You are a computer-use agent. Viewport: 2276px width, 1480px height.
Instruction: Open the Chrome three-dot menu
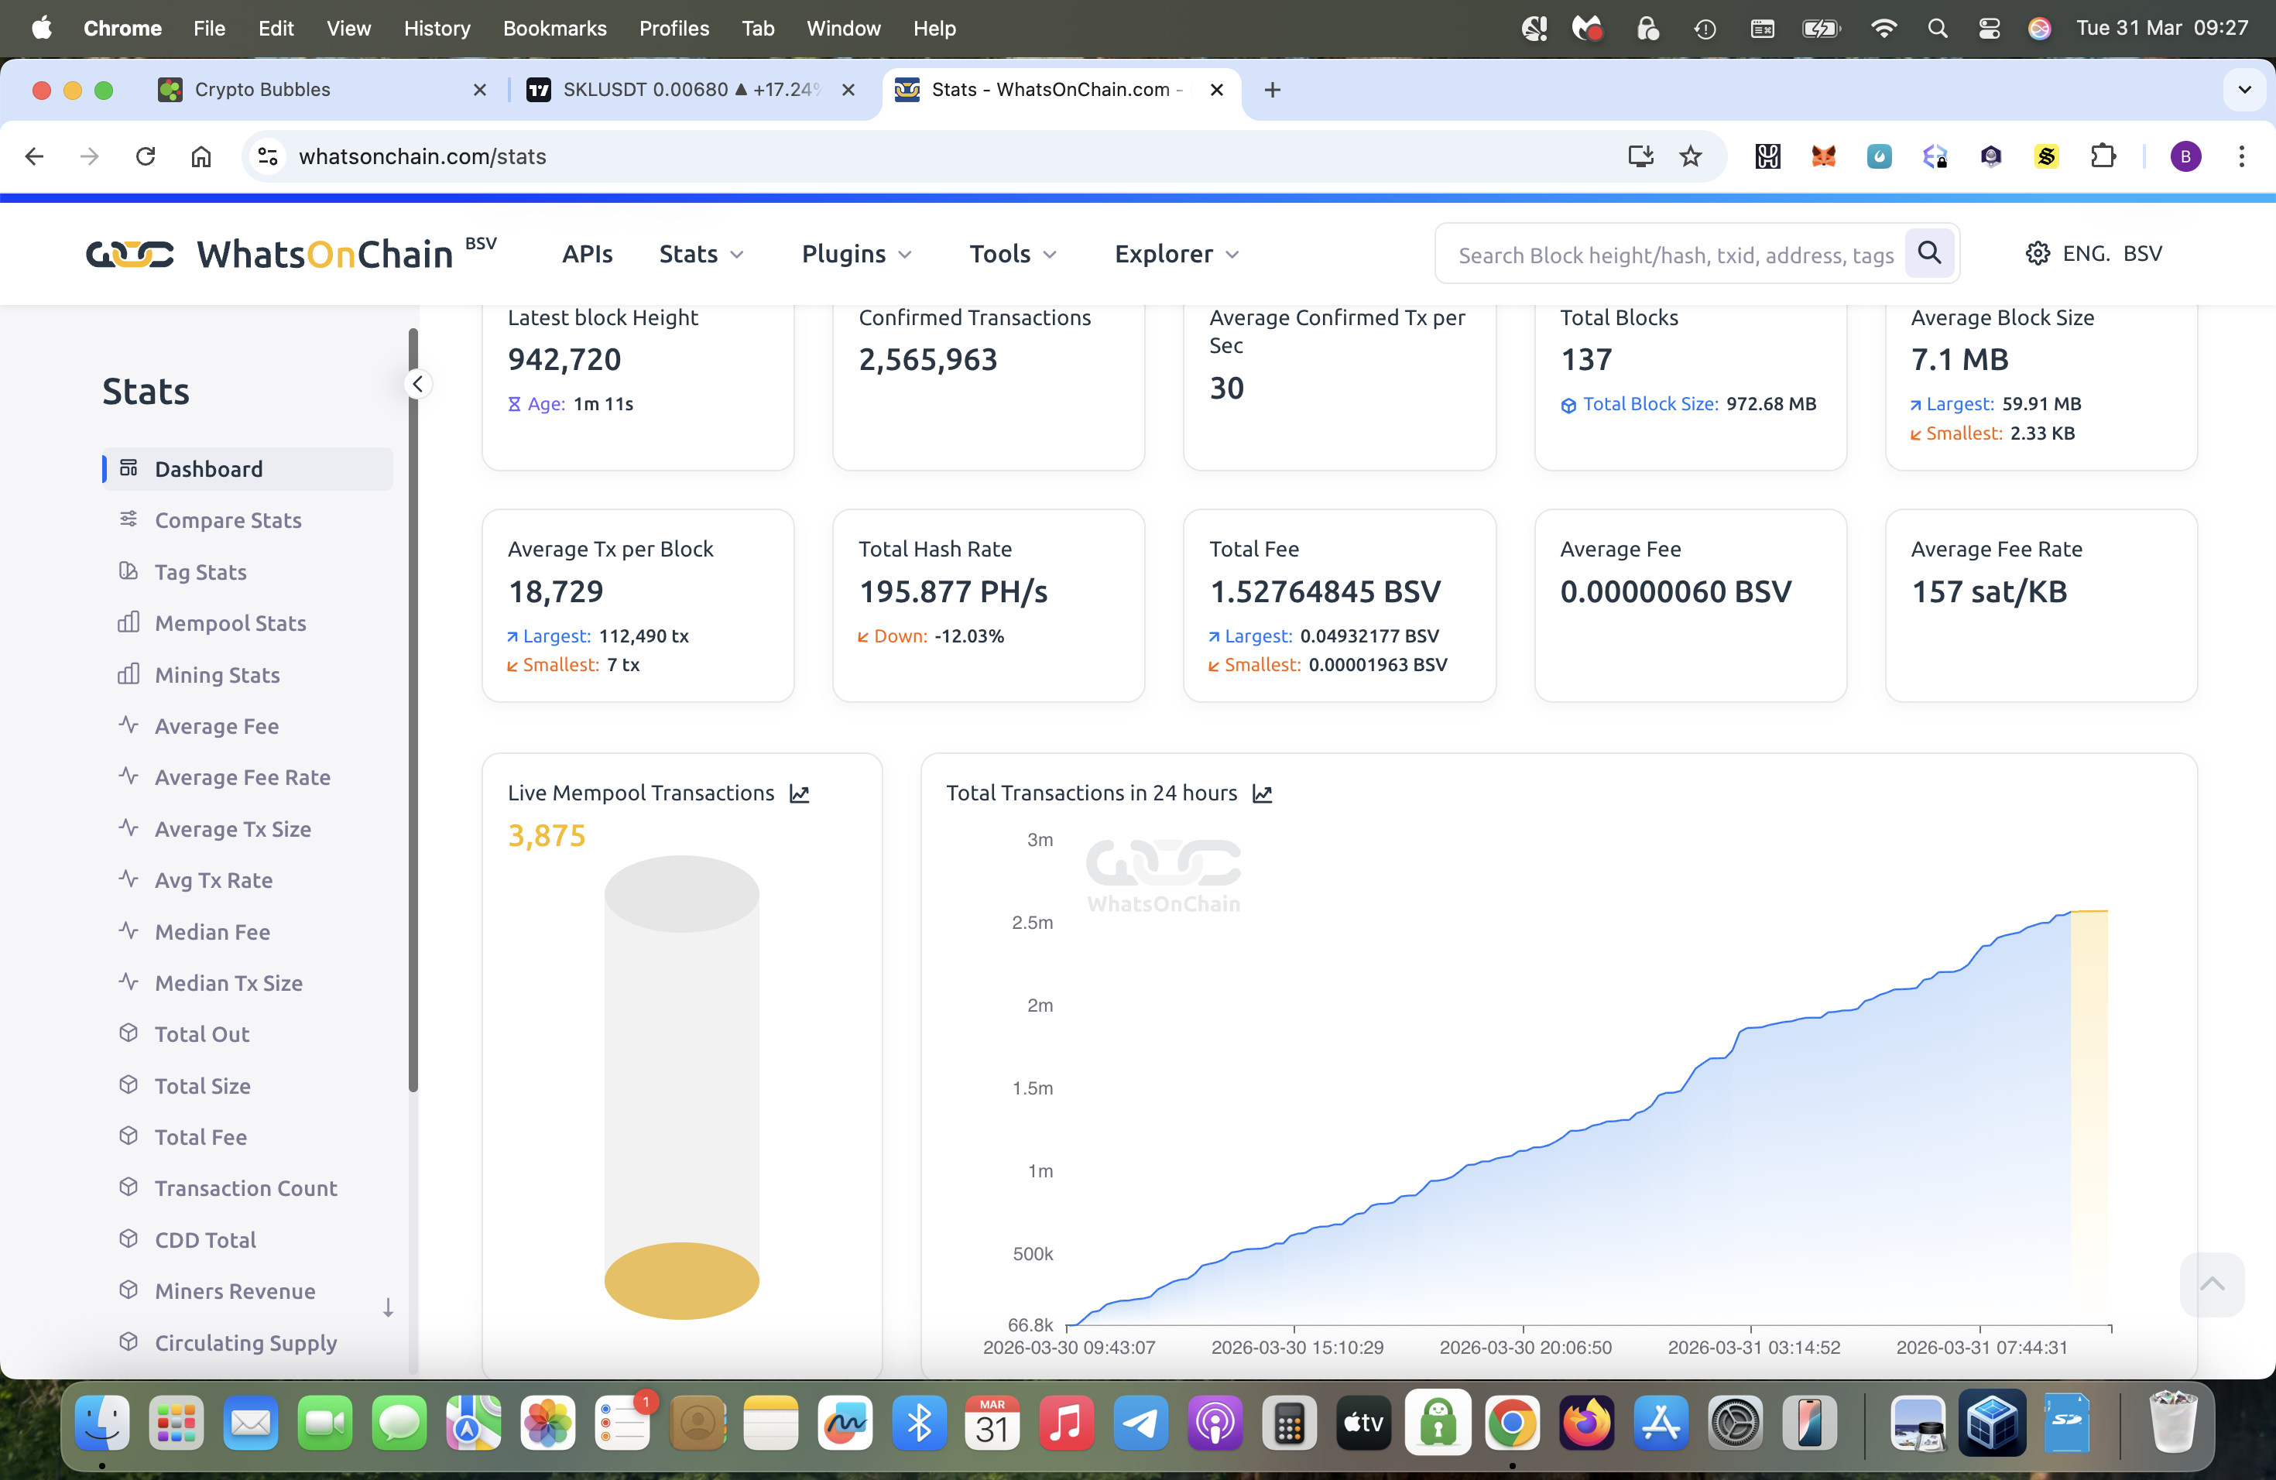[x=2242, y=156]
